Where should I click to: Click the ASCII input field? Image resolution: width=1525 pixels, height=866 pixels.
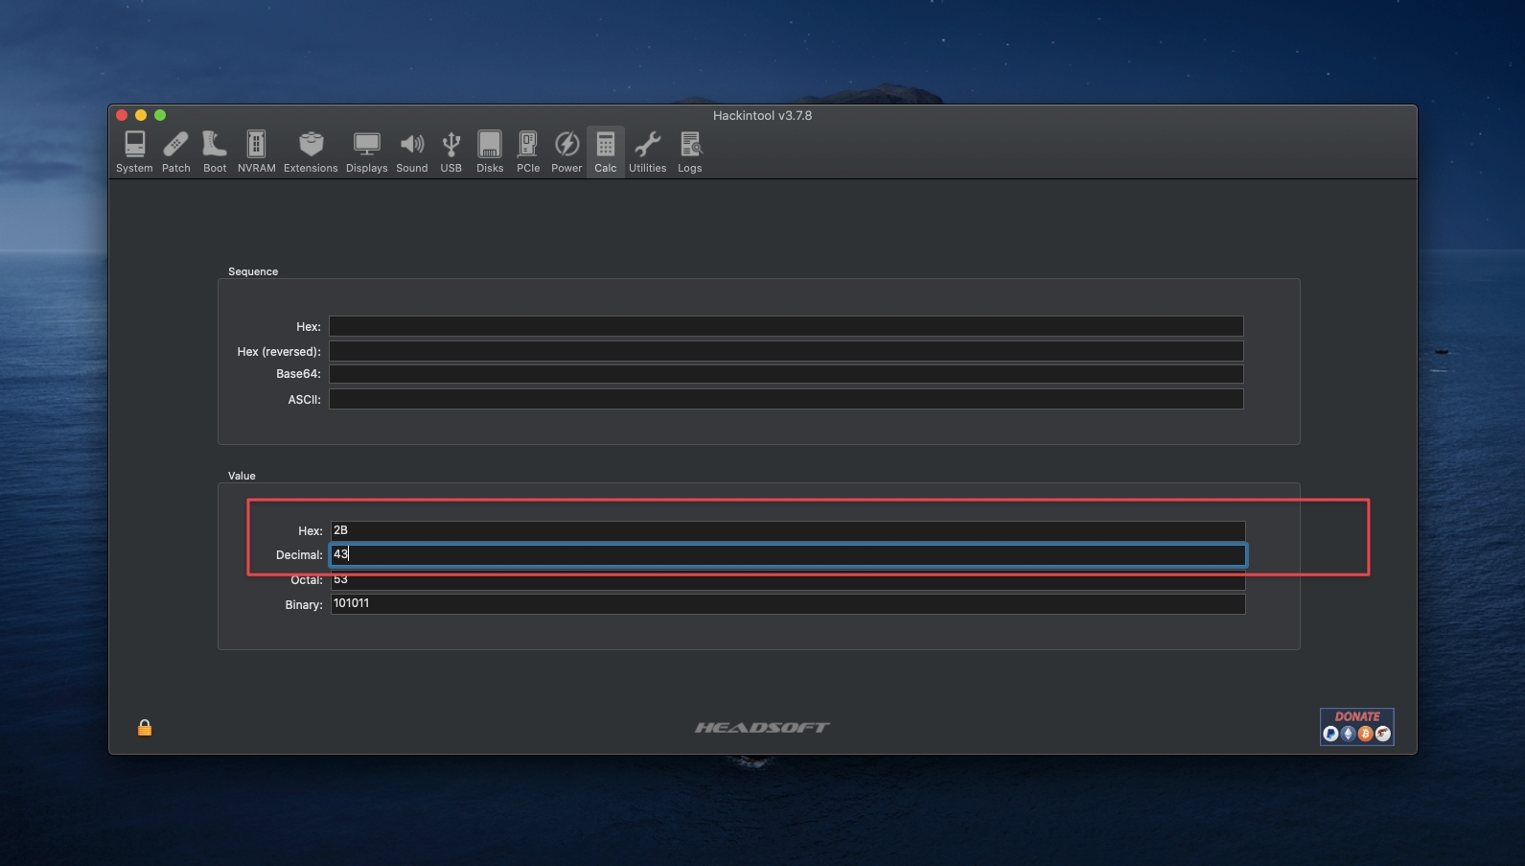click(786, 399)
